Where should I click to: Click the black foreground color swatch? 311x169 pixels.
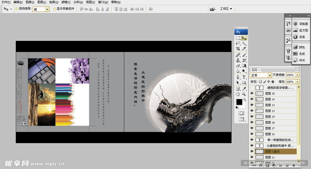[239, 102]
